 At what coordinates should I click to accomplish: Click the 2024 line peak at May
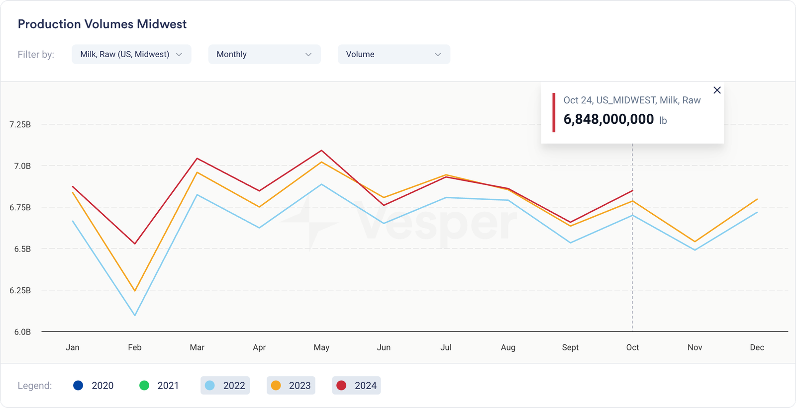322,151
